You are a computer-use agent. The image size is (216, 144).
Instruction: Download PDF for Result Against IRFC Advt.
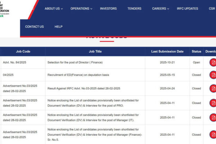tap(213, 89)
